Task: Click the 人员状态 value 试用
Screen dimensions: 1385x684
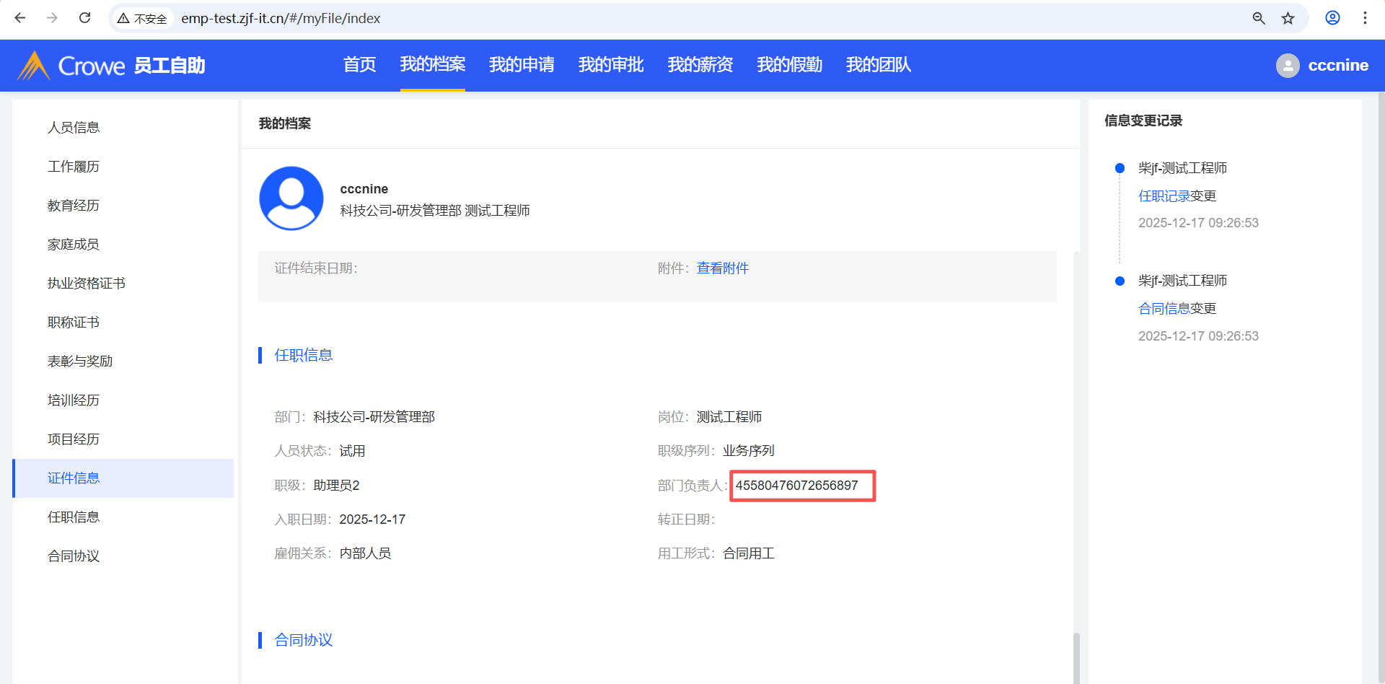Action: pyautogui.click(x=352, y=451)
